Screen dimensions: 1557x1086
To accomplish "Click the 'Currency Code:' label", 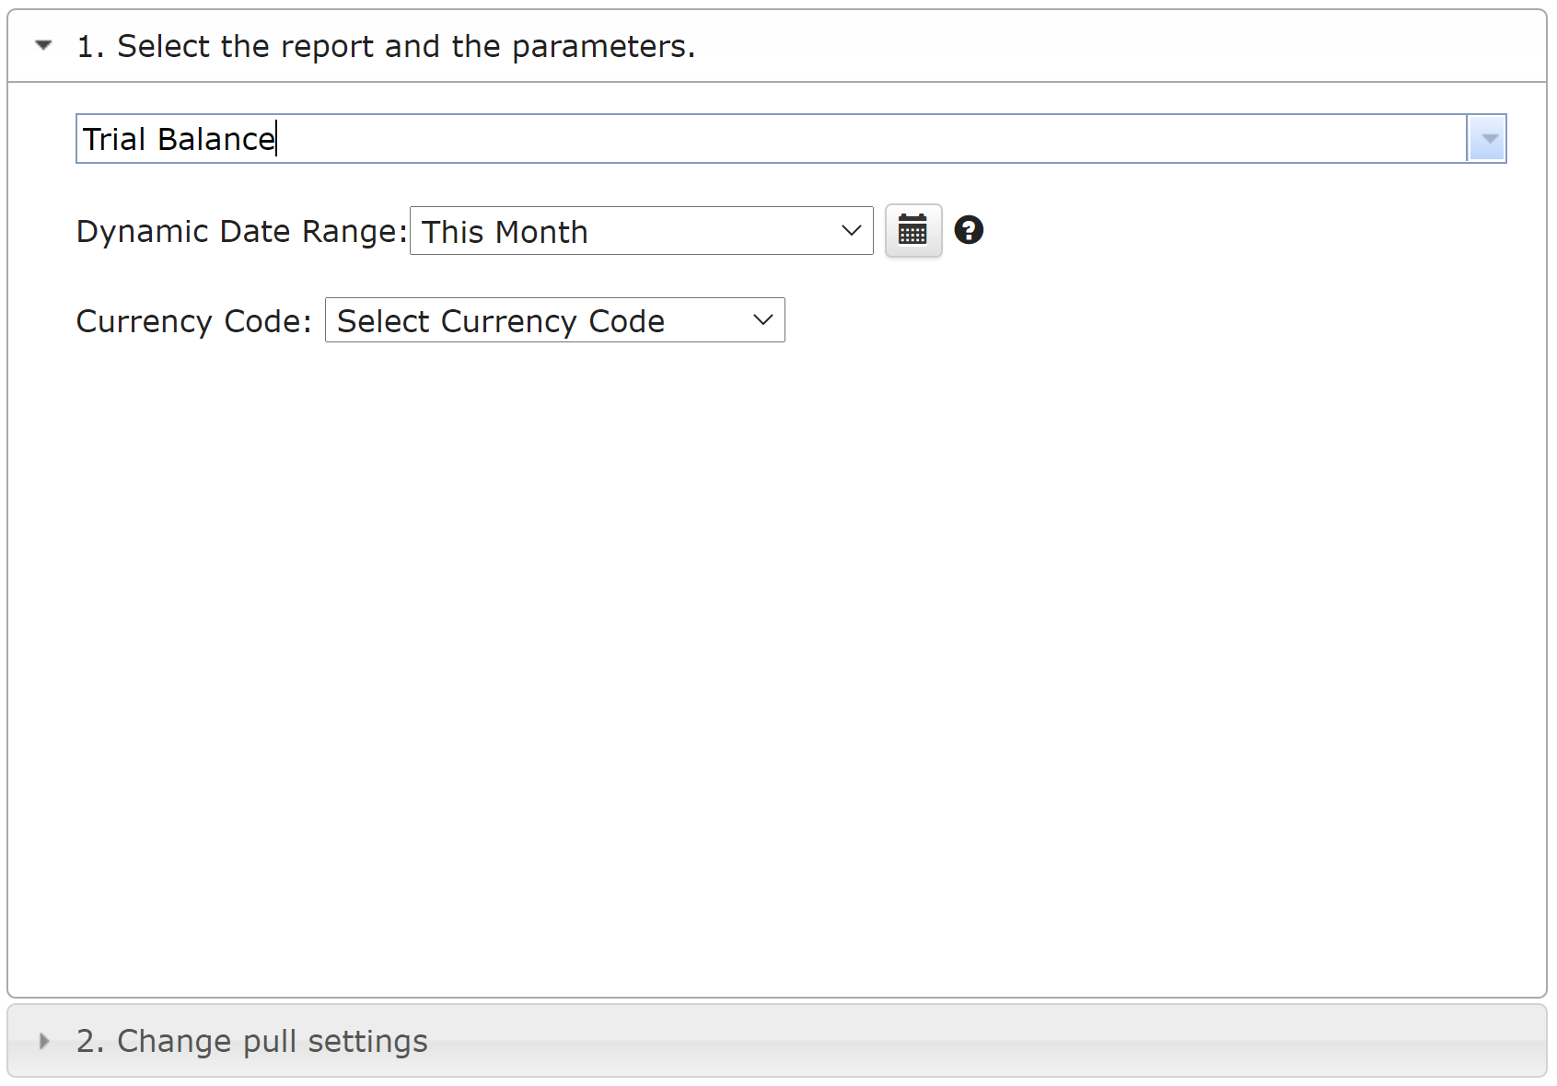I will tap(194, 321).
